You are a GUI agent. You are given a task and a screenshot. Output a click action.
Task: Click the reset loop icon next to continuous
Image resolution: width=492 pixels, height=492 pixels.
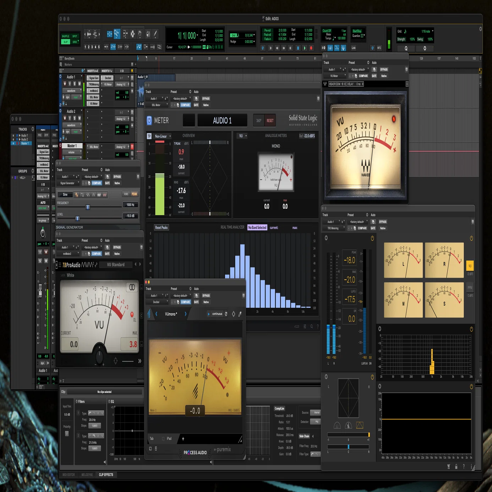(226, 314)
